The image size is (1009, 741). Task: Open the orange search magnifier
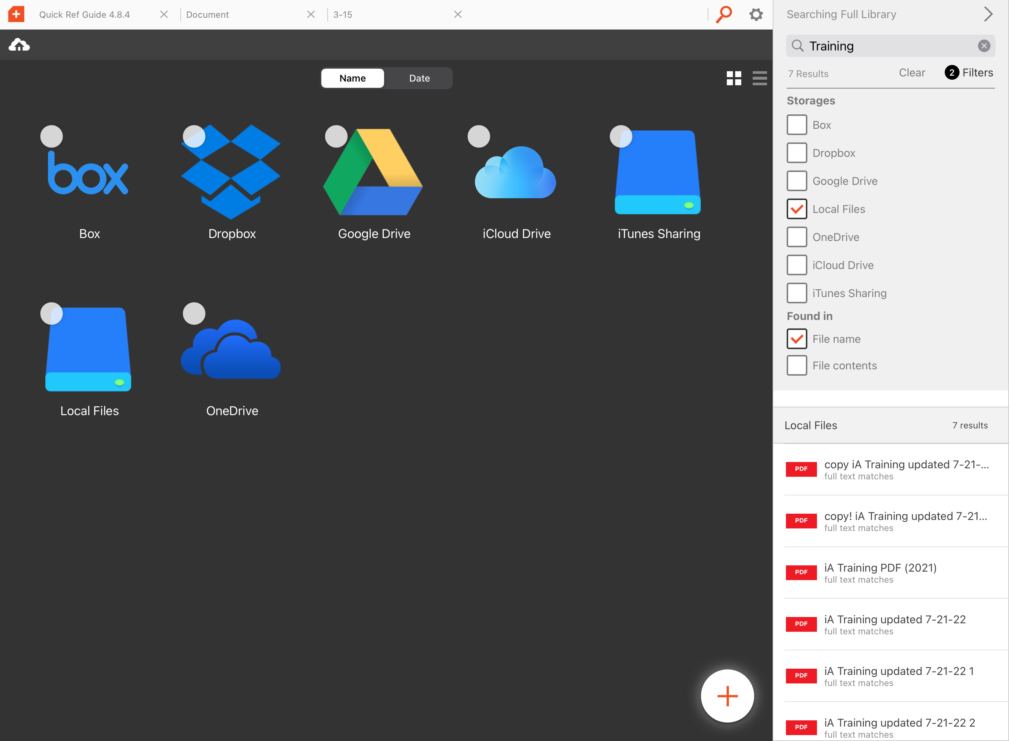coord(724,14)
